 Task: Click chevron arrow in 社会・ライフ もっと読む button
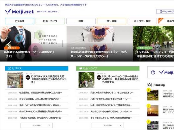coord(120,125)
